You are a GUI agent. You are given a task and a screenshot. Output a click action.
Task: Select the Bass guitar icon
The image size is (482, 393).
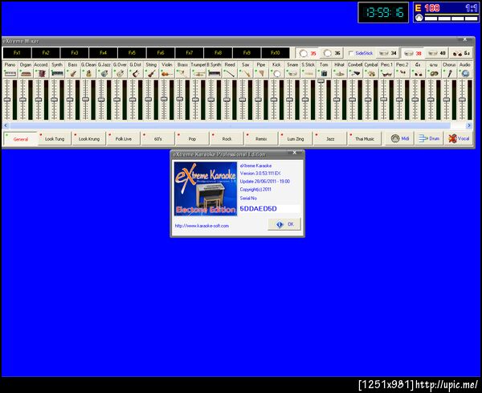pos(73,73)
